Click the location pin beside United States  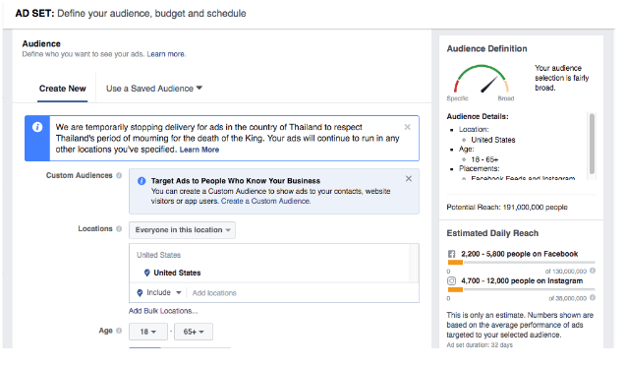[147, 273]
